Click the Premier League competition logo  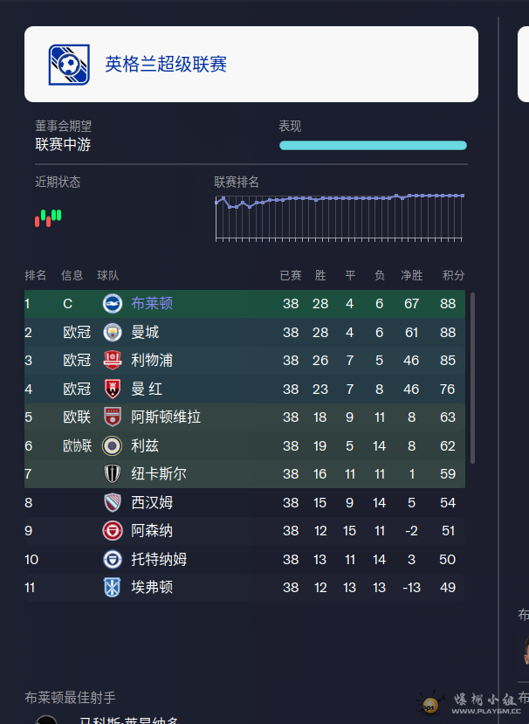coord(69,65)
